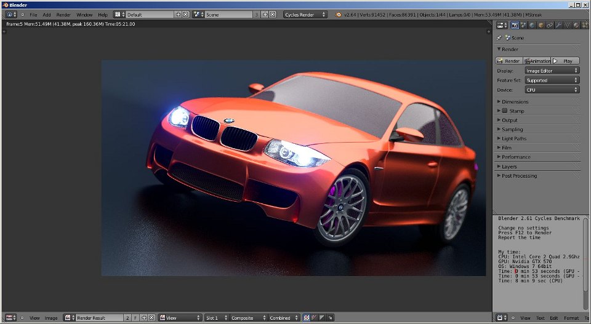Open the Feature Set Supported dropdown
This screenshot has height=324, width=591.
tap(552, 80)
